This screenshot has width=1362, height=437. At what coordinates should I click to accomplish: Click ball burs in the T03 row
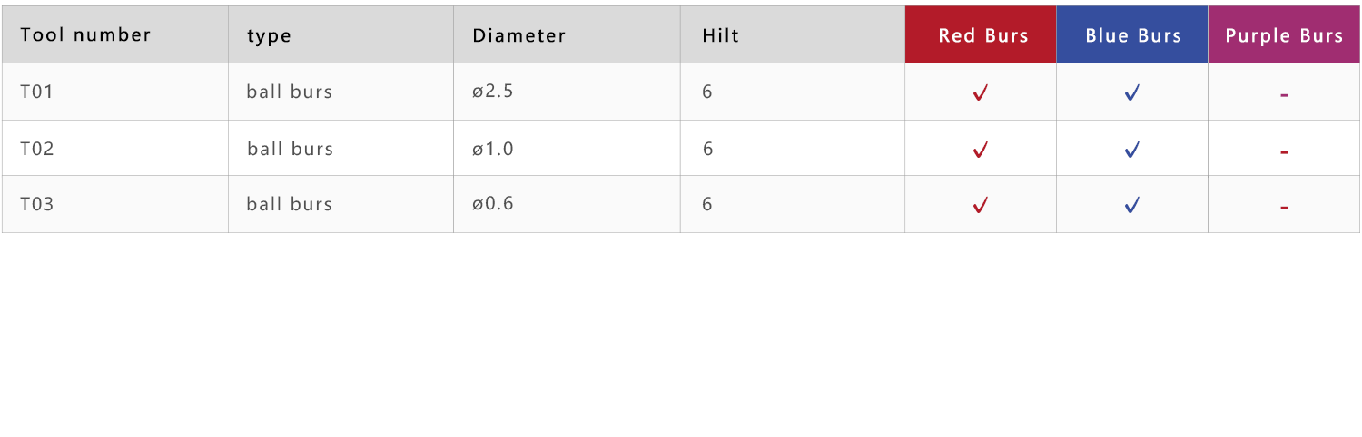pyautogui.click(x=290, y=204)
